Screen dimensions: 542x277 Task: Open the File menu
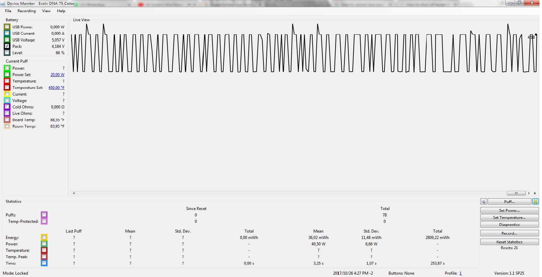(8, 11)
